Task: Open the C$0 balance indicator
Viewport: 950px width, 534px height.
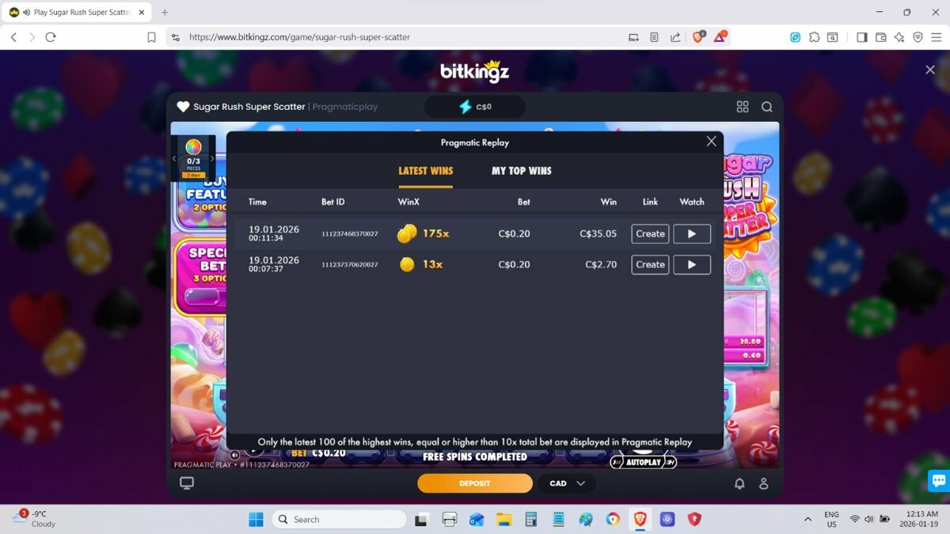Action: [475, 107]
